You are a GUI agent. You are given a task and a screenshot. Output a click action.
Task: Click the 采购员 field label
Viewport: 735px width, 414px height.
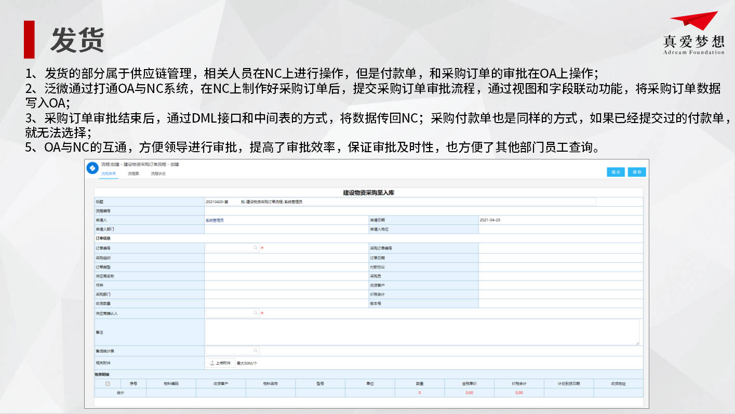376,276
